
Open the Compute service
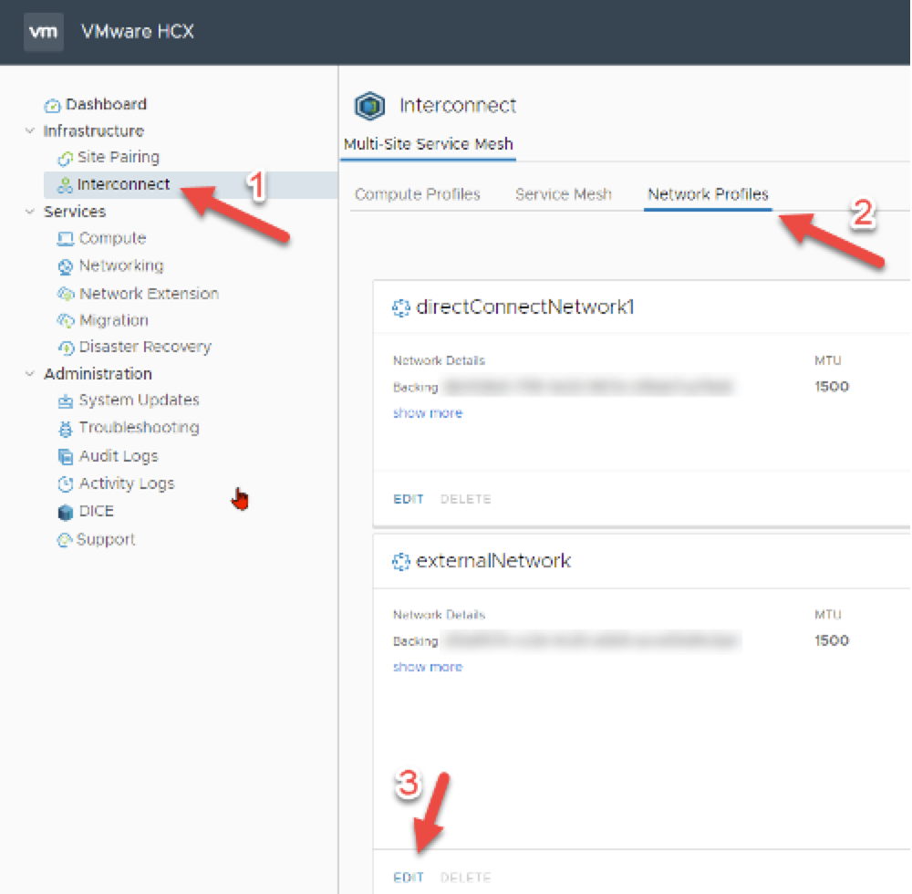[112, 238]
